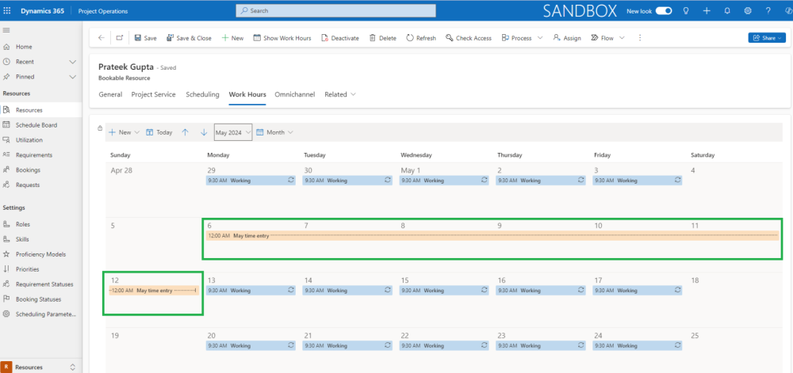The image size is (793, 373).
Task: Open the notifications bell icon
Action: pos(727,11)
